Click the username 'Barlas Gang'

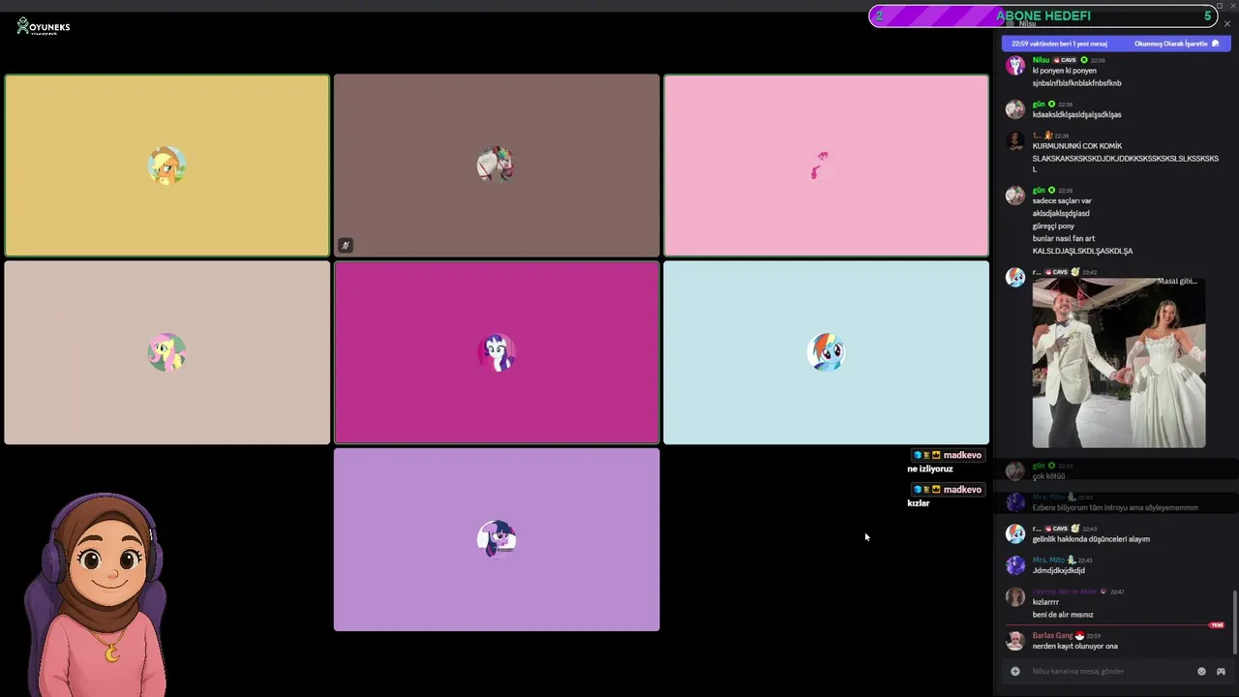coord(1052,635)
